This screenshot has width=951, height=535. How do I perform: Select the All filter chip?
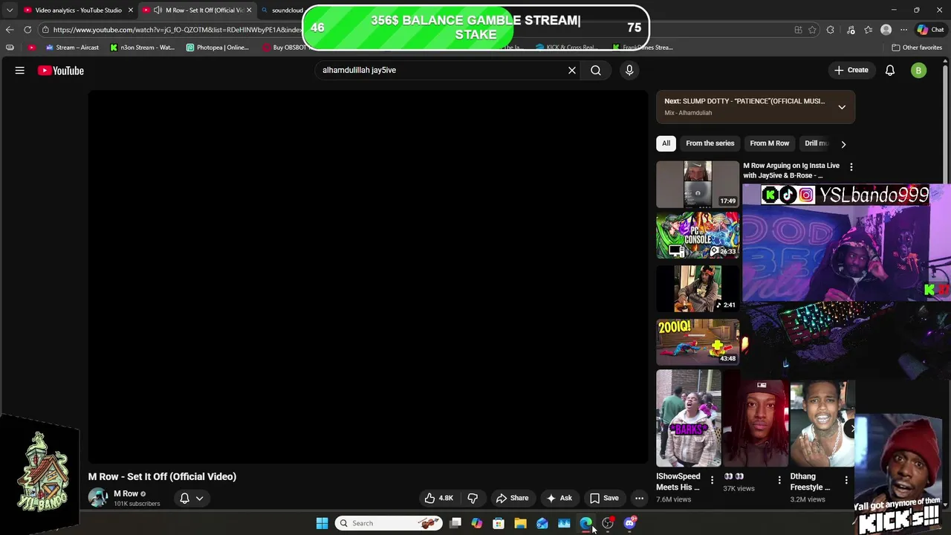click(666, 143)
